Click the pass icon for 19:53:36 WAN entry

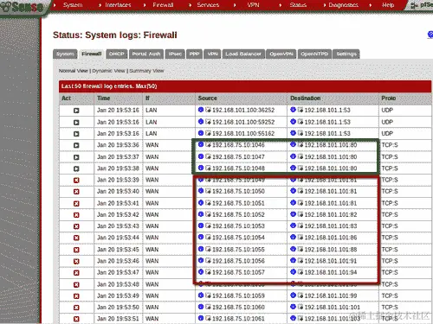pos(76,145)
